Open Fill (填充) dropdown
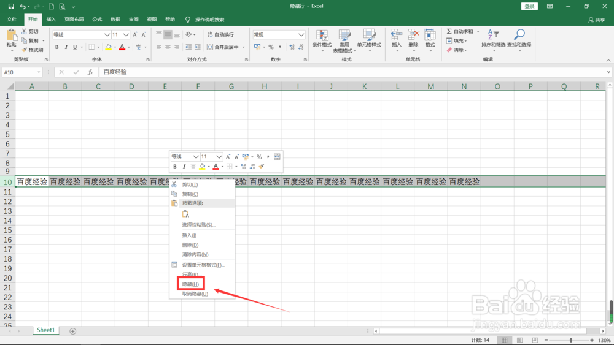 (457, 40)
